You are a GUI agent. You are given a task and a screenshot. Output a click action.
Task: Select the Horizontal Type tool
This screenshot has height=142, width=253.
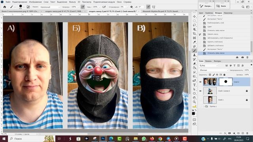point(194,85)
